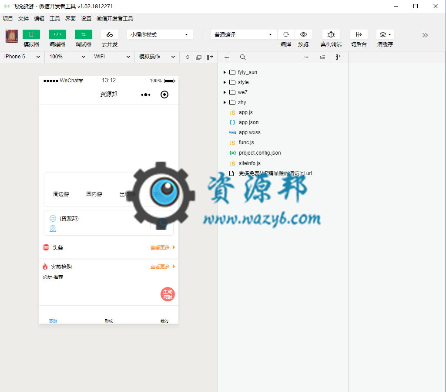Click the mini program three-dots menu
446x392 pixels.
coord(146,95)
